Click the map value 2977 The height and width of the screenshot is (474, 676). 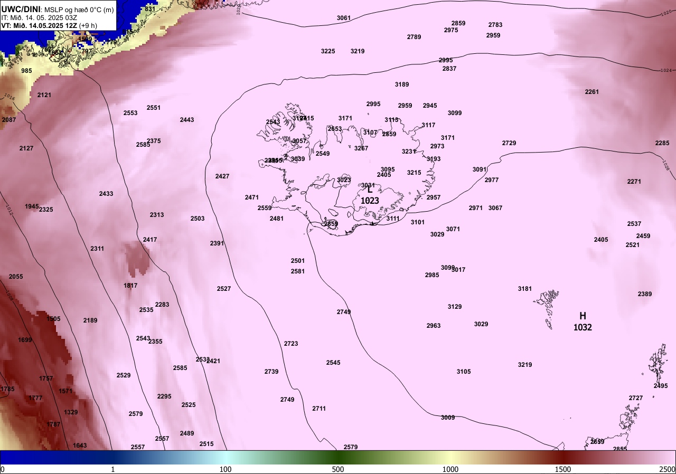pos(492,180)
